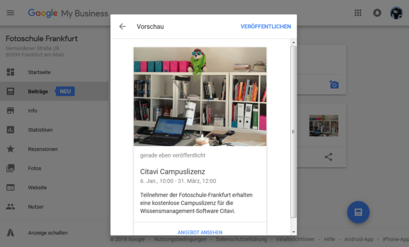Click the blue create post floating button
The height and width of the screenshot is (247, 409).
pos(358,212)
